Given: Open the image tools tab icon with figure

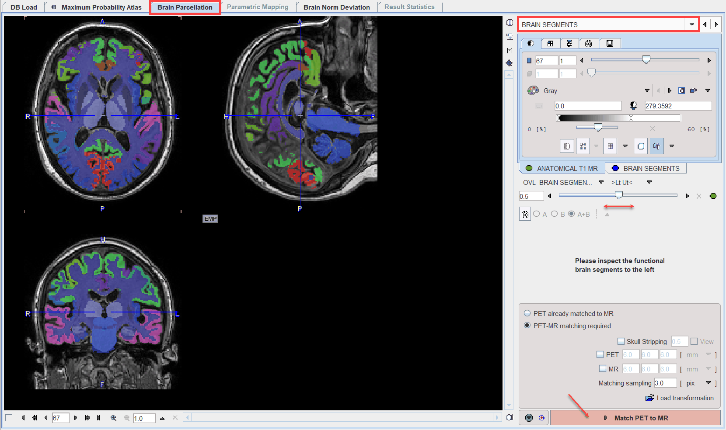Looking at the screenshot, I should coord(569,43).
